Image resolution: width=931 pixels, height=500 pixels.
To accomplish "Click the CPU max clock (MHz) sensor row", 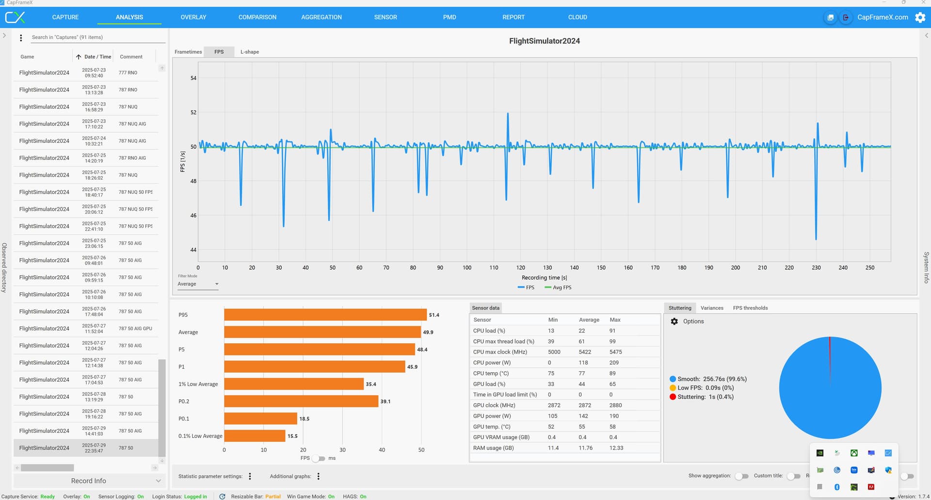I will [565, 352].
